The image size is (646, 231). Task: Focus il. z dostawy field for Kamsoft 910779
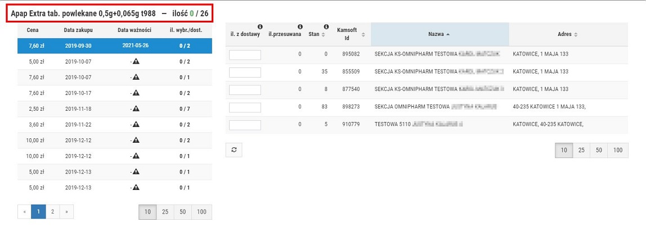coord(245,125)
